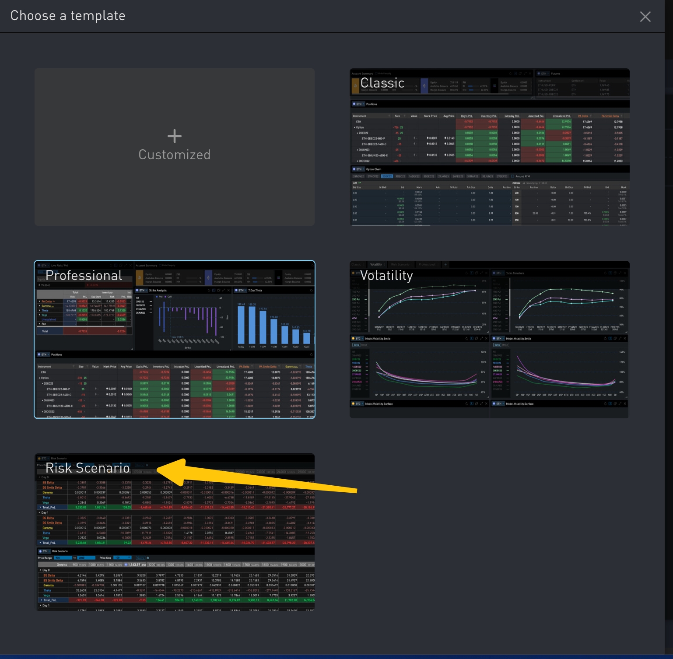This screenshot has width=673, height=659.
Task: Click Ethereum coin icon in Professional account summary
Action: [208, 278]
